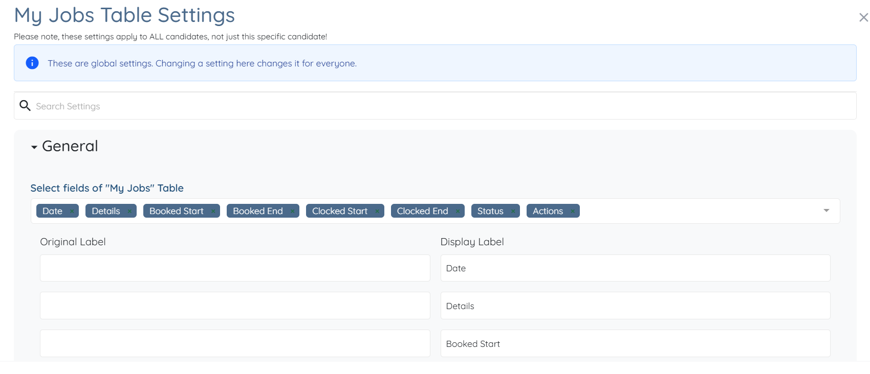870x374 pixels.
Task: Click the original label field beside Date
Action: click(x=235, y=268)
